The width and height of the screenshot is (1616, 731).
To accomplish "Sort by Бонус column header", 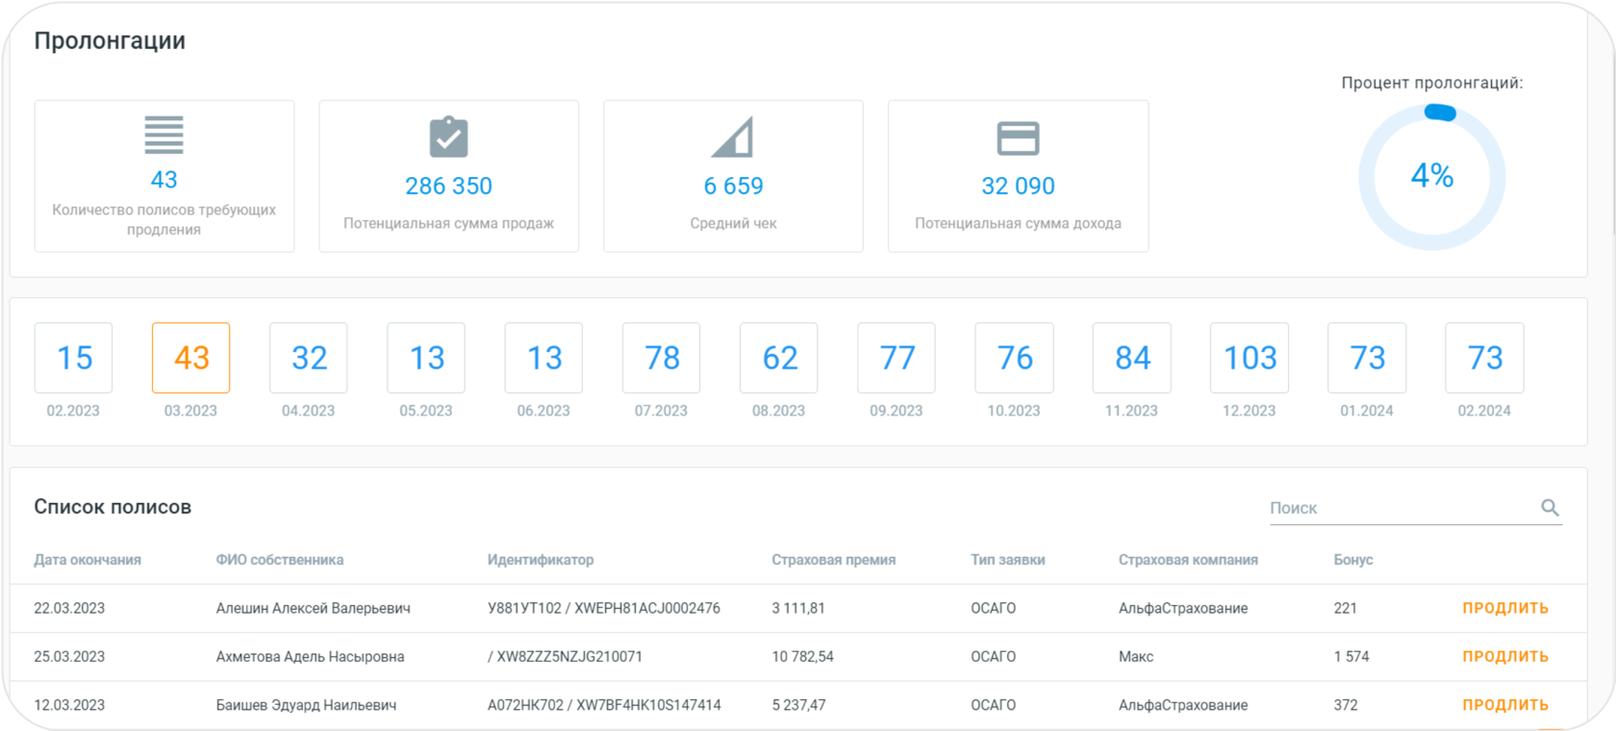I will click(1353, 560).
